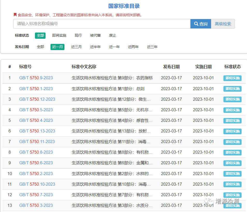Filter publish date by 近三月
Viewport: 247px width, 212px height.
point(76,47)
